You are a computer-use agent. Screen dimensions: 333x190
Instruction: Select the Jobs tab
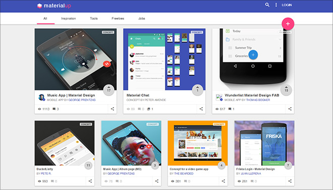(x=142, y=19)
